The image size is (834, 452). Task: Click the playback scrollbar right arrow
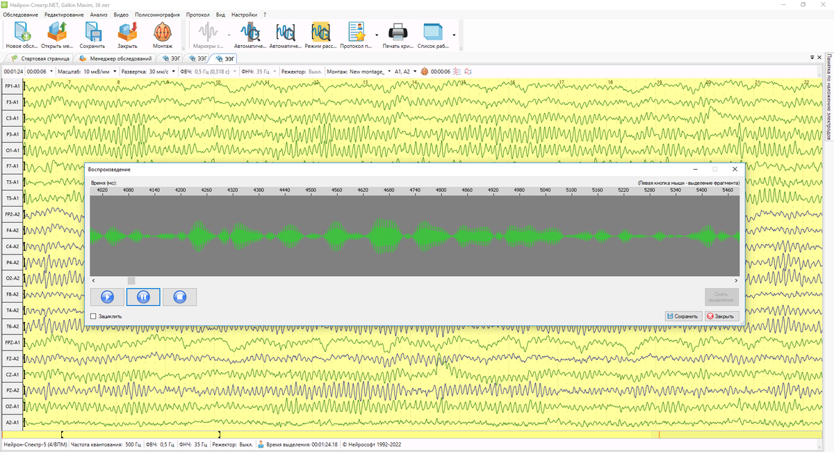pos(737,280)
